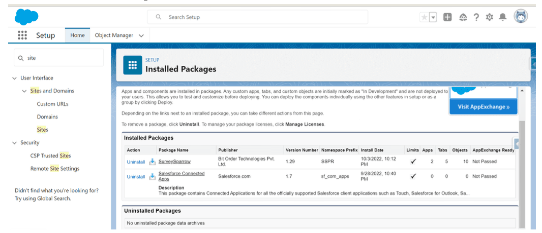Open the Notifications bell icon
This screenshot has height=233, width=542.
point(503,17)
